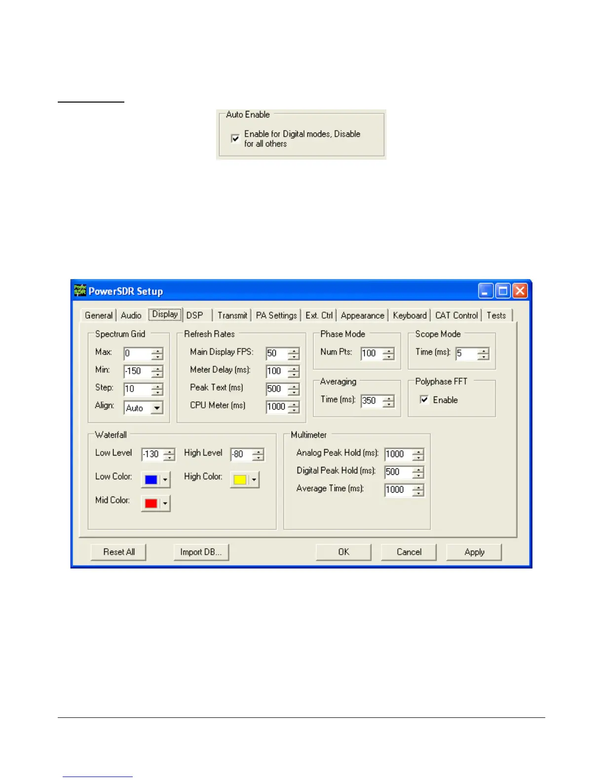Viewport: 604px width, 781px height.
Task: Click the Scope Mode Time spinner arrows
Action: (483, 354)
